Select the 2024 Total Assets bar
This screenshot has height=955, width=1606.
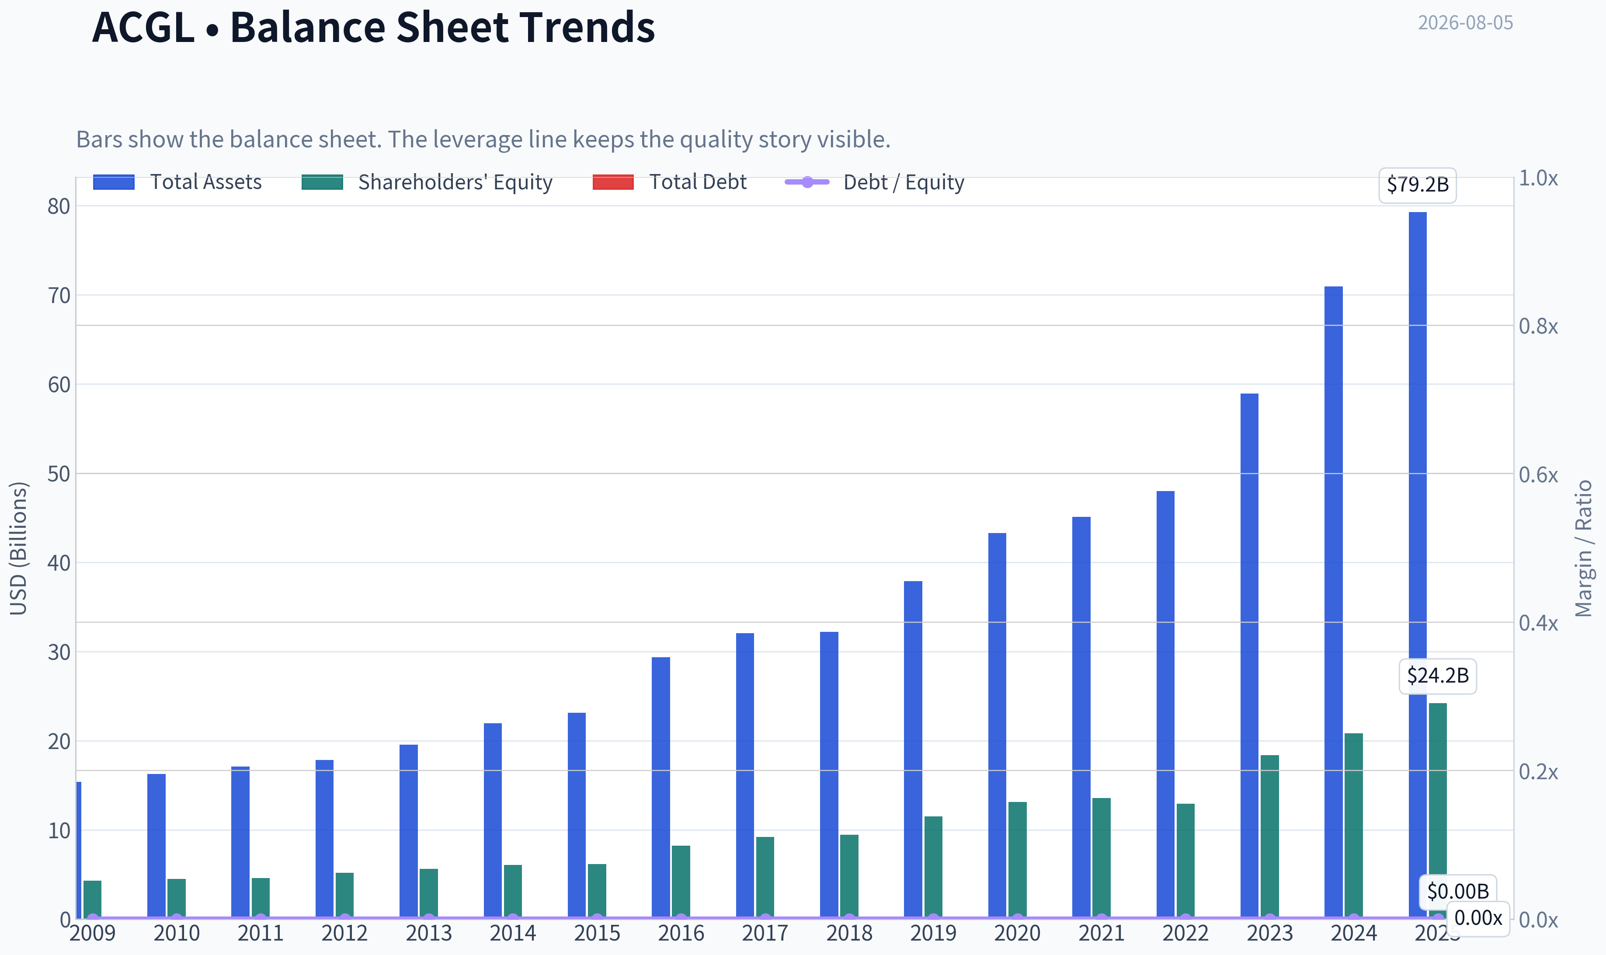1333,603
